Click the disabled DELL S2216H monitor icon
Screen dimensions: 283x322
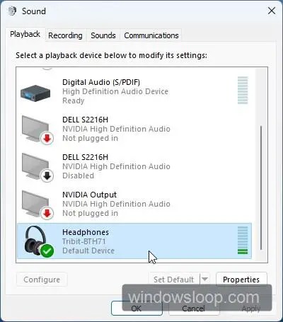pos(37,167)
